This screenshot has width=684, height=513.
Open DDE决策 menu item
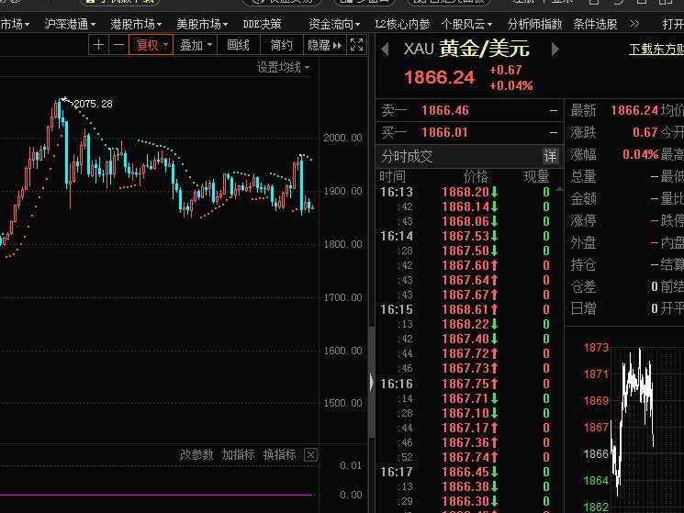point(262,24)
